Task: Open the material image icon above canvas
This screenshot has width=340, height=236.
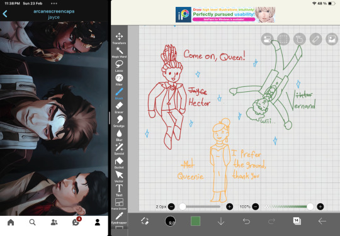Action: click(x=332, y=39)
